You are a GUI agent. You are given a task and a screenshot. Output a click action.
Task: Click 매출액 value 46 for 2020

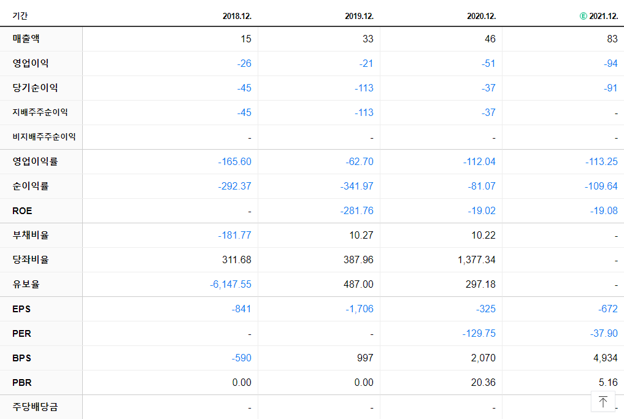point(490,39)
